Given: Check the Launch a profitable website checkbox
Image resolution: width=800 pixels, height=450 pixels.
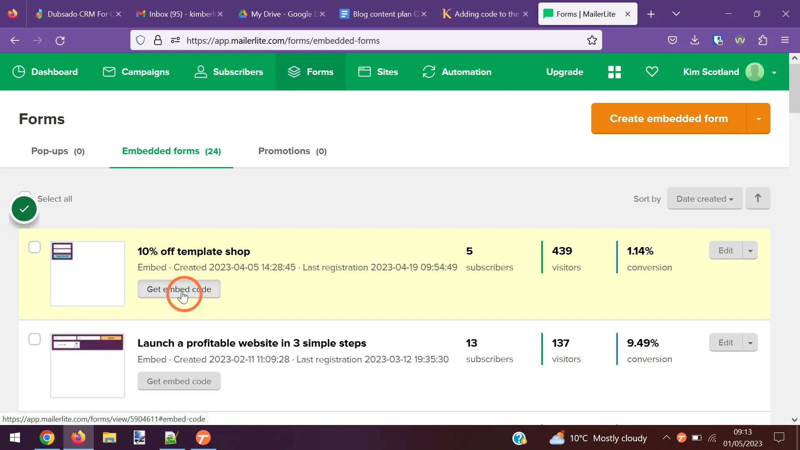Looking at the screenshot, I should point(35,340).
